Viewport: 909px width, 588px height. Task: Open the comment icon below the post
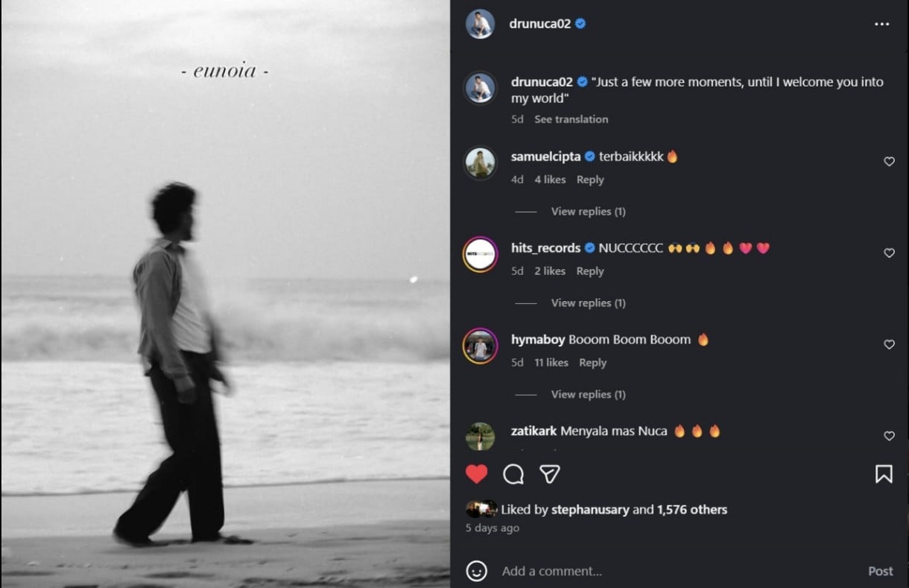(x=513, y=473)
